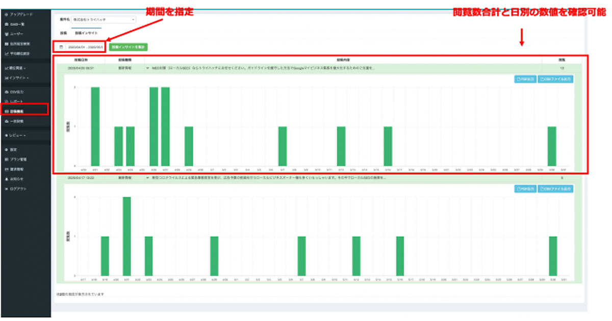Click PDF出力 button on second chart
The height and width of the screenshot is (321, 612).
(525, 189)
